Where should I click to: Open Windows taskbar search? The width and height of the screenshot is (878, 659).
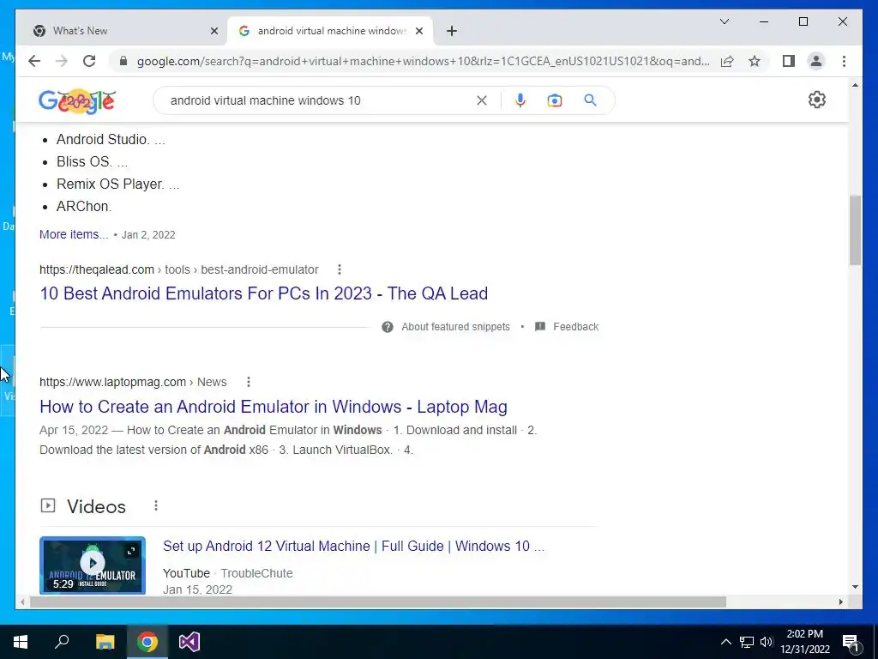[62, 642]
